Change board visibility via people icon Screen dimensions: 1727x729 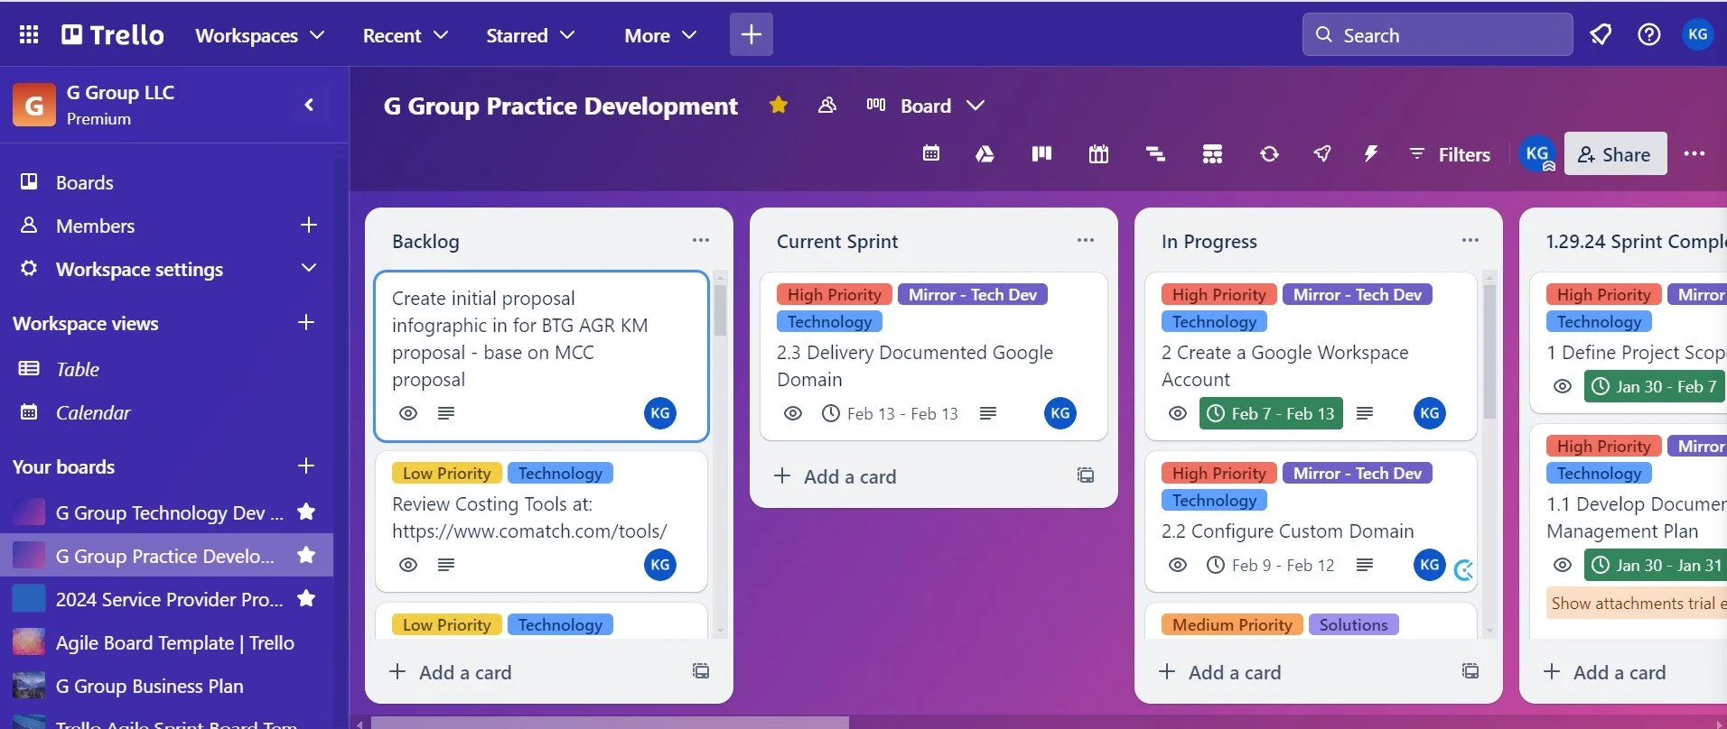tap(827, 105)
